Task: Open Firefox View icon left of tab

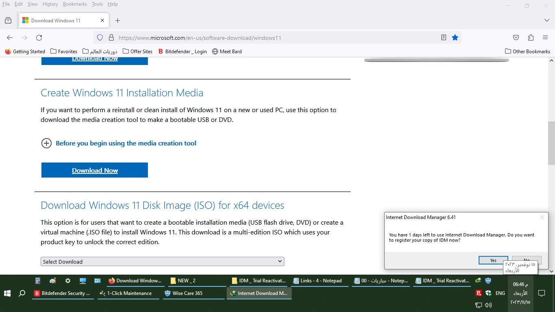Action: point(8,21)
